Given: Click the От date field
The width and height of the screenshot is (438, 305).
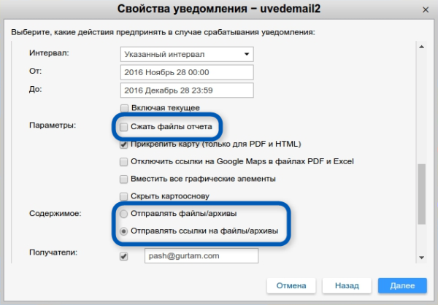Looking at the screenshot, I should (187, 72).
